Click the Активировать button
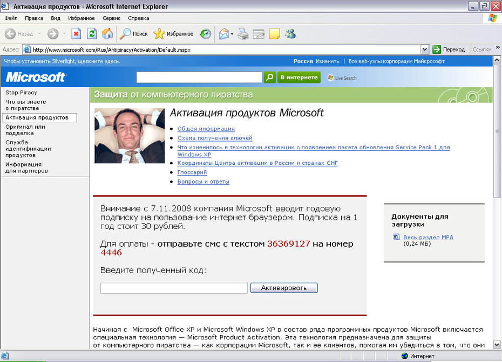Screen dimensions: 502x362 [284, 288]
